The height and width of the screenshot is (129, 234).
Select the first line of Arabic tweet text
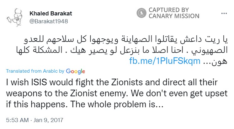pyautogui.click(x=125, y=40)
